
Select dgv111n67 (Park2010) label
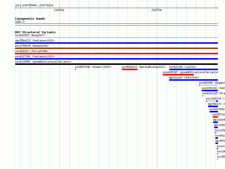(x=184, y=77)
